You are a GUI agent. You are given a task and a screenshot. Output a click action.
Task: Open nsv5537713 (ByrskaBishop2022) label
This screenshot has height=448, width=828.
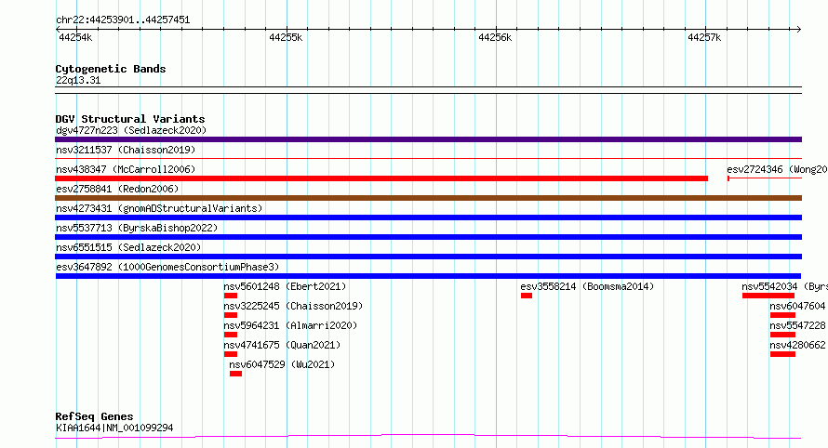[137, 228]
